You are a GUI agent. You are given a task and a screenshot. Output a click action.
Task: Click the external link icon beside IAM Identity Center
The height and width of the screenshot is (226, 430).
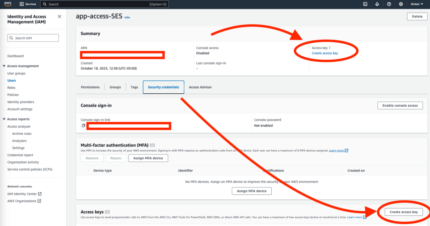40,194
